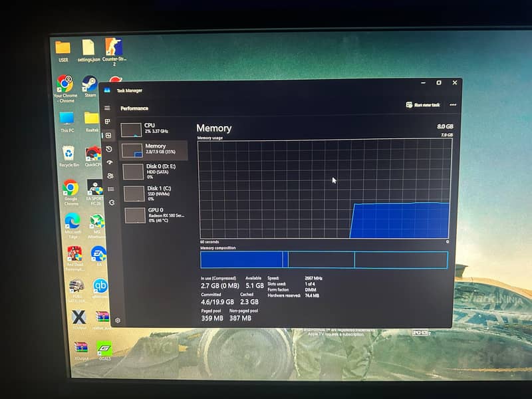The image size is (532, 399).
Task: Select Your Chrome profile shortcut
Action: 65,89
